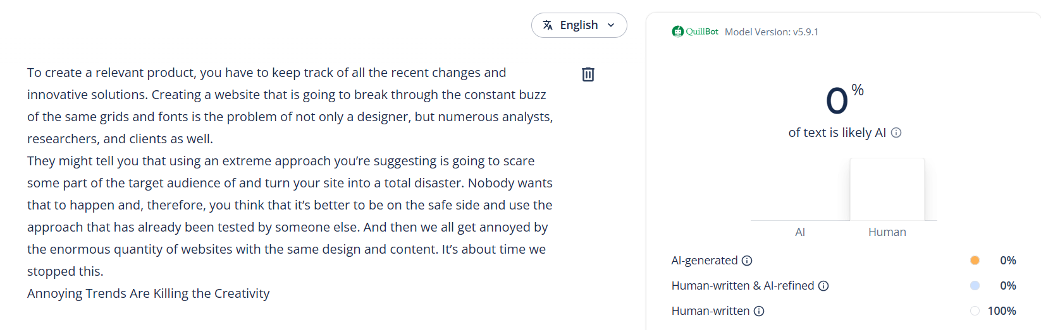
Task: Click the orange AI-generated color dot
Action: [975, 261]
